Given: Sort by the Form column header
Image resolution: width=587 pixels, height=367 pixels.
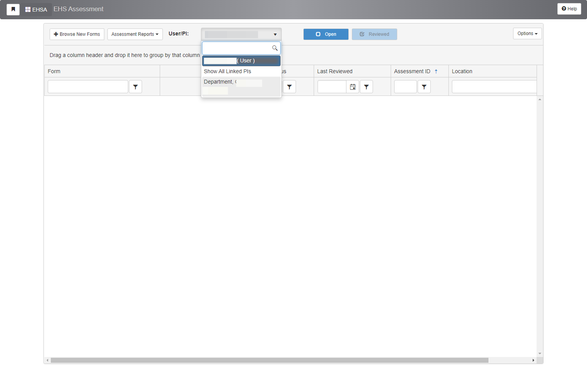Looking at the screenshot, I should pyautogui.click(x=54, y=71).
